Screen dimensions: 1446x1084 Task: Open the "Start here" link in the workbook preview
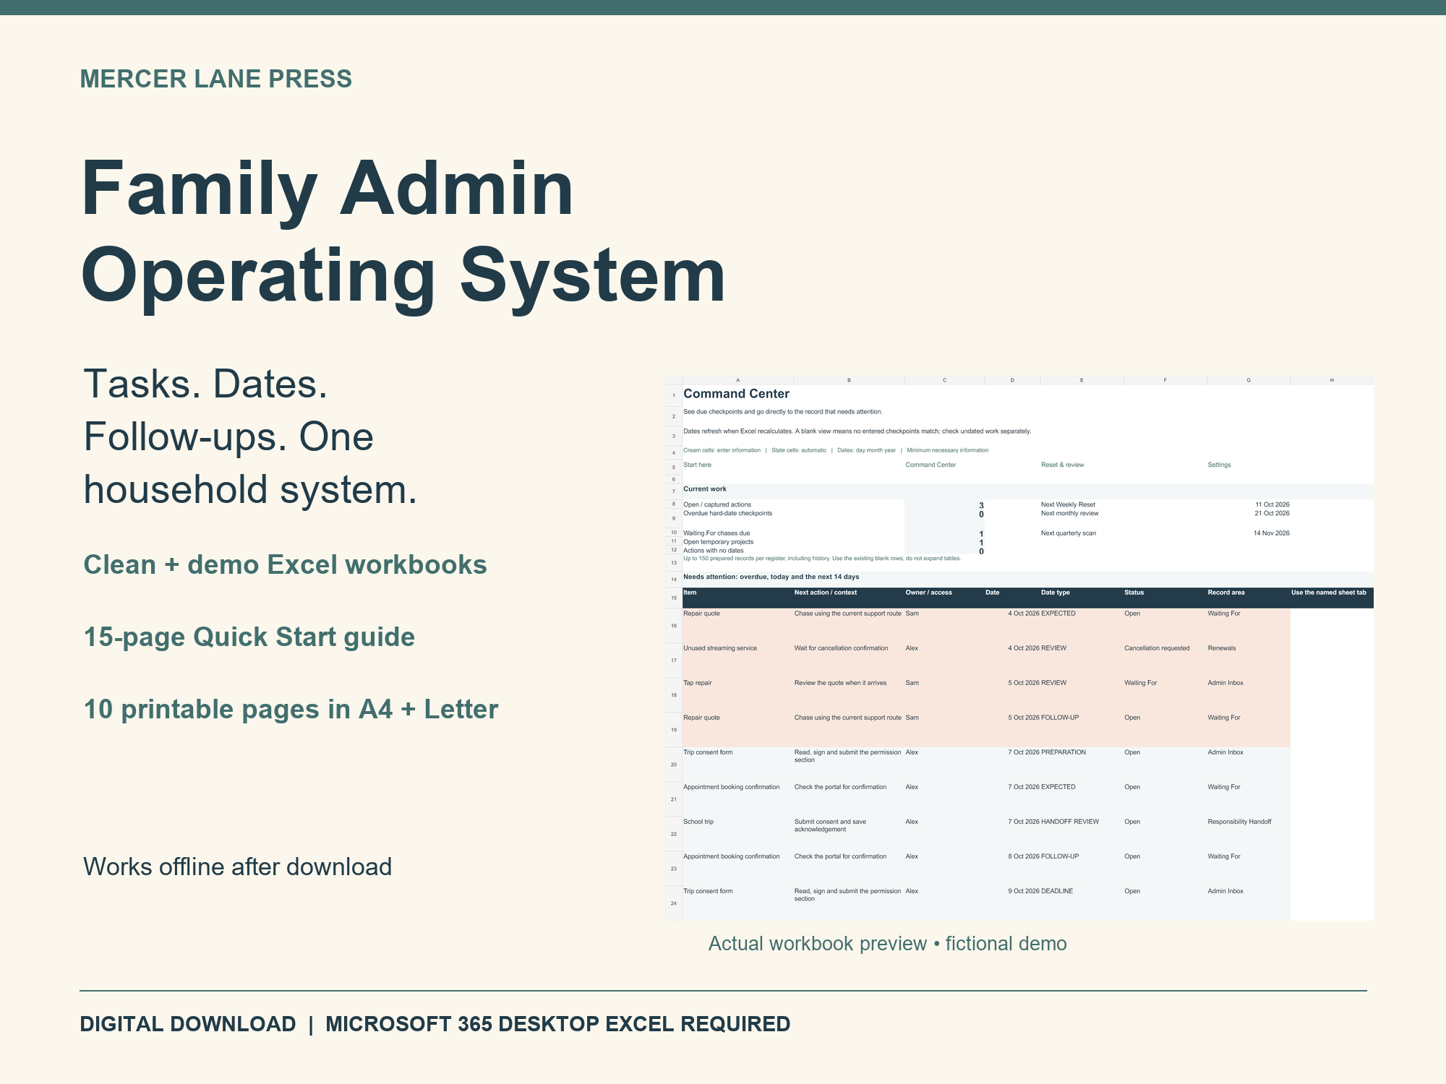pyautogui.click(x=697, y=465)
